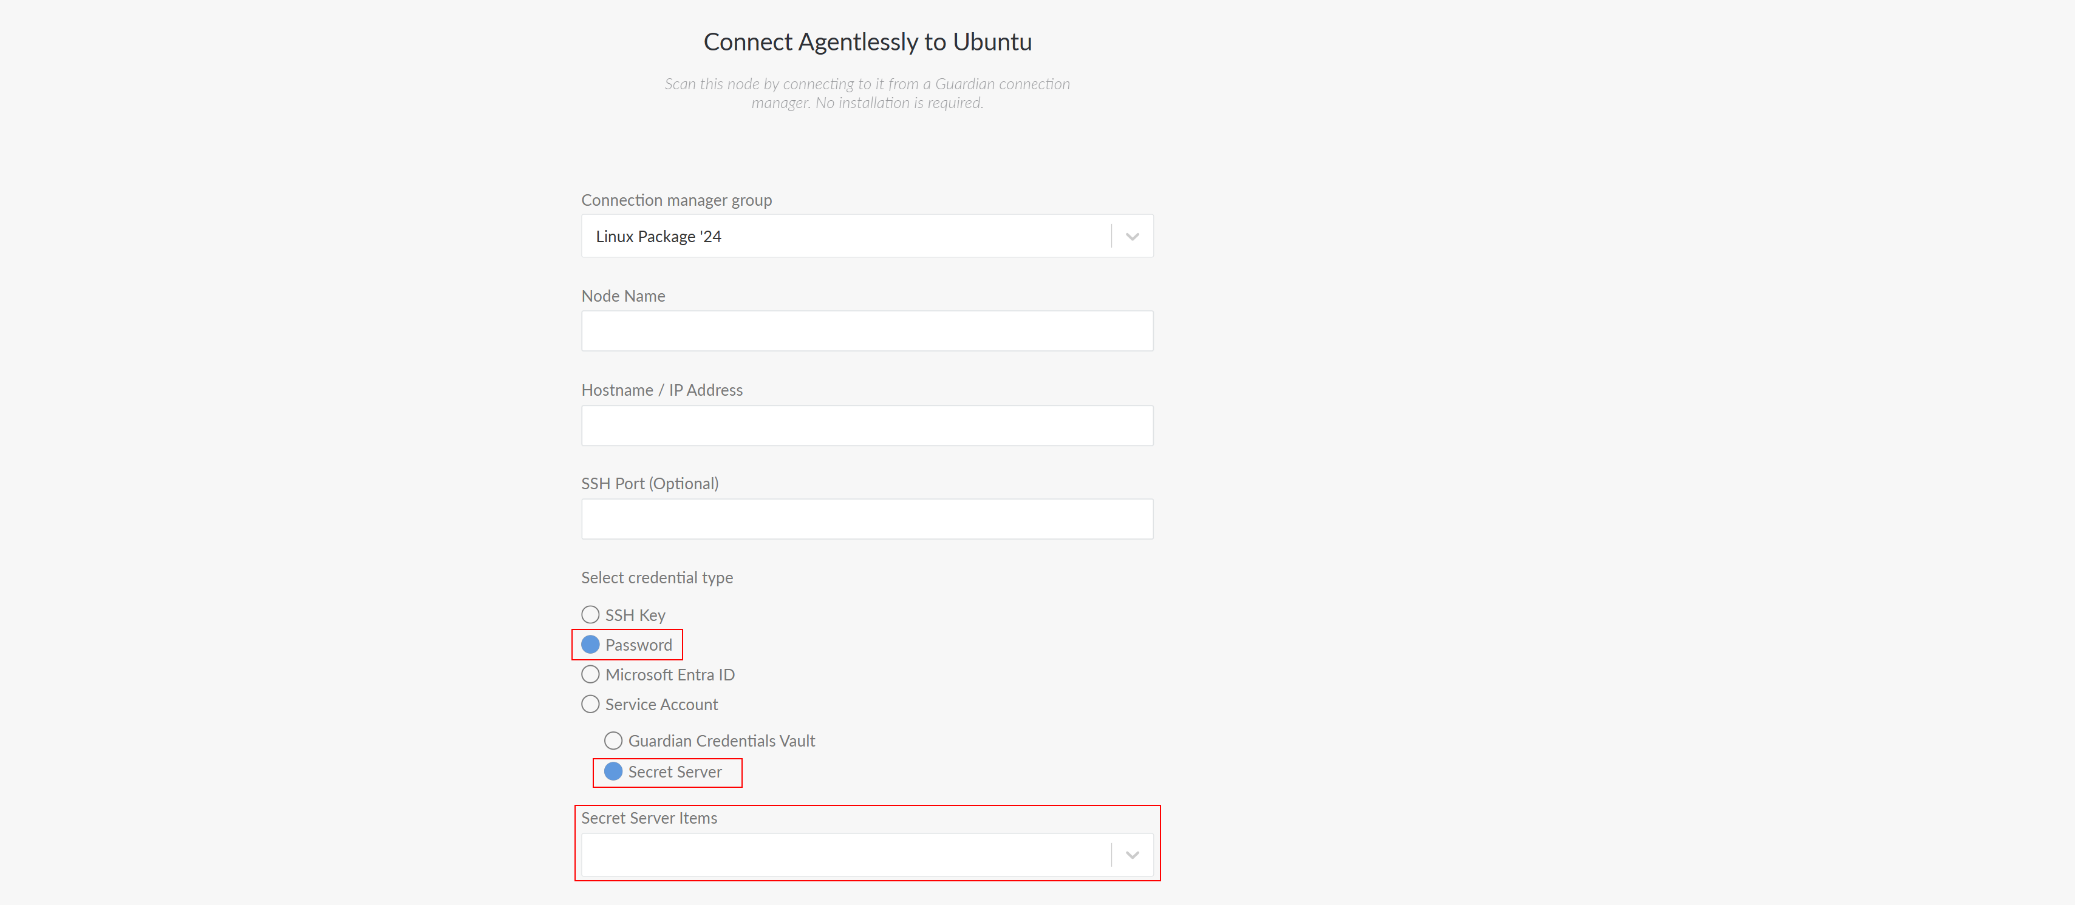
Task: Click the chevron beside Linux Package '24
Action: [x=1133, y=237]
